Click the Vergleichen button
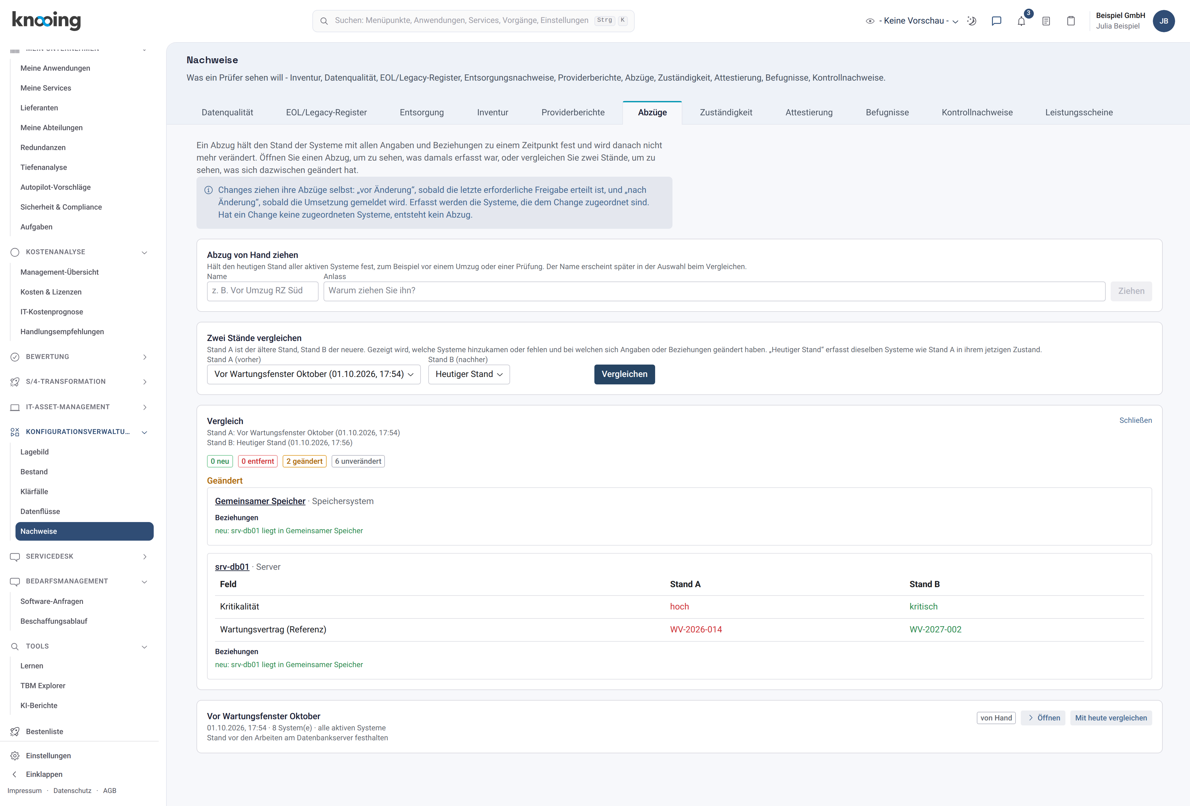Viewport: 1190px width, 806px height. coord(624,374)
